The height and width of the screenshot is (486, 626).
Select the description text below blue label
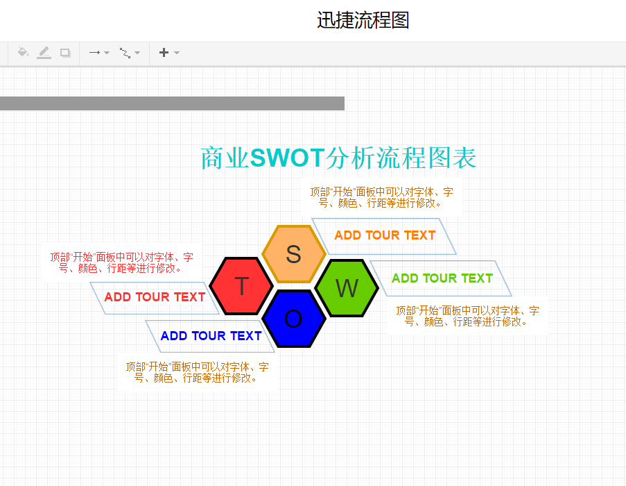[197, 372]
